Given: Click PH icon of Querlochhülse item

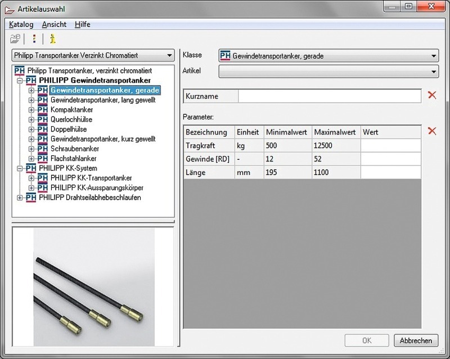Looking at the screenshot, I should (43, 120).
